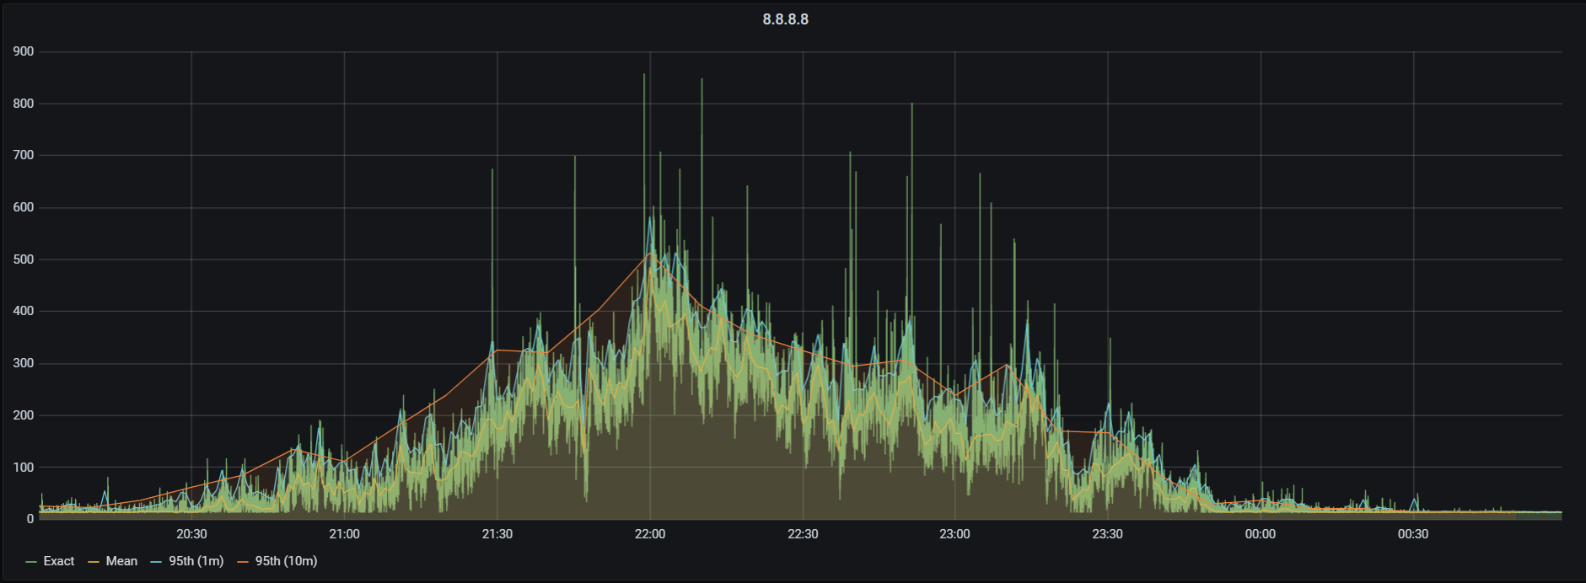This screenshot has height=583, width=1586.
Task: Click the 500 value on Y axis
Action: click(x=24, y=259)
